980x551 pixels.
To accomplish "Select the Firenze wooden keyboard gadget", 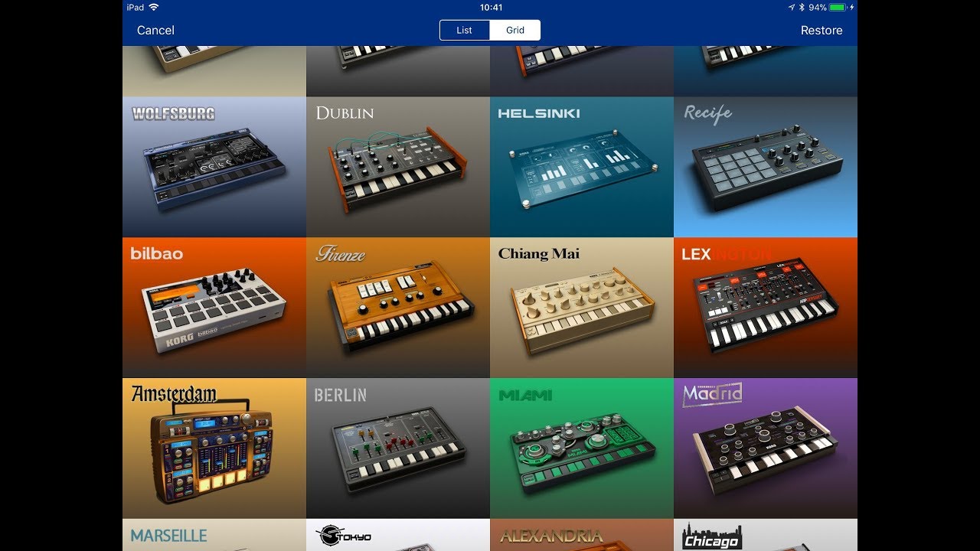I will [x=398, y=308].
